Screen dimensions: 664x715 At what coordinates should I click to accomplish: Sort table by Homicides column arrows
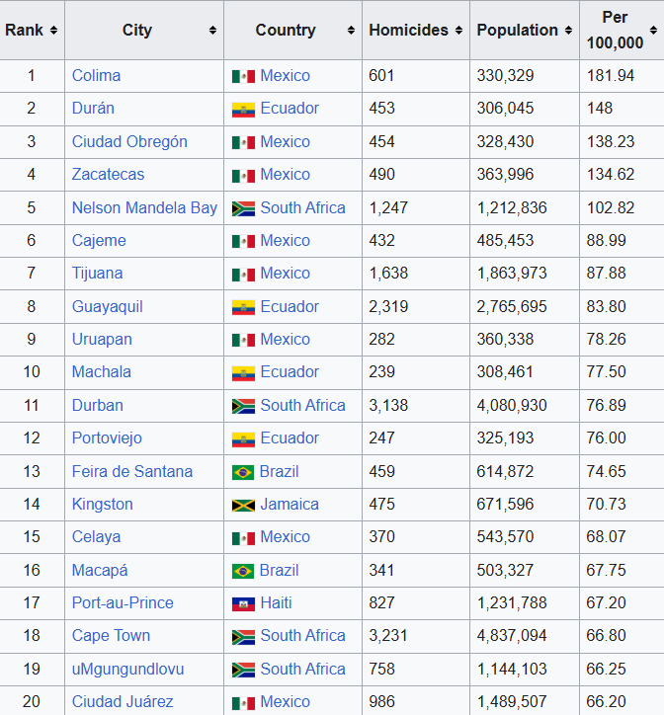click(x=458, y=30)
